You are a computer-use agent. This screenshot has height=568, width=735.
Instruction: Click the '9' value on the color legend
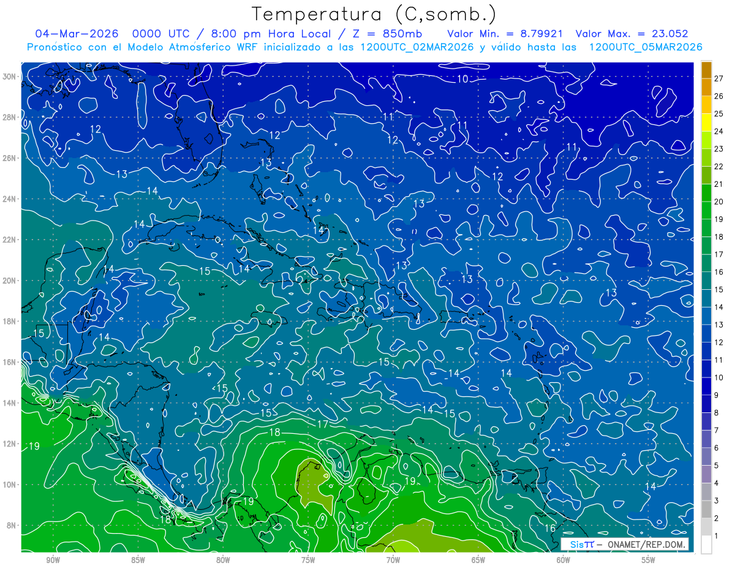point(717,395)
